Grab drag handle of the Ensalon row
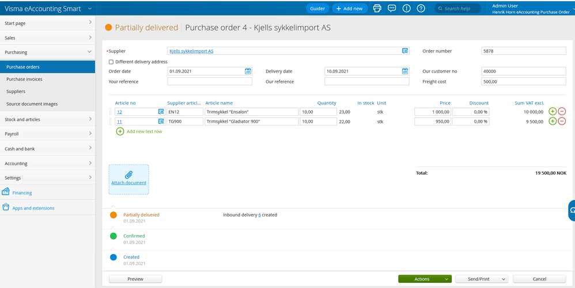 tap(111, 112)
